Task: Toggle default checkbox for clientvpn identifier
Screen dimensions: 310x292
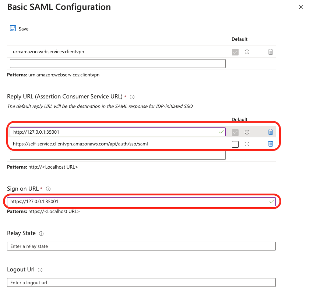Action: (x=235, y=52)
